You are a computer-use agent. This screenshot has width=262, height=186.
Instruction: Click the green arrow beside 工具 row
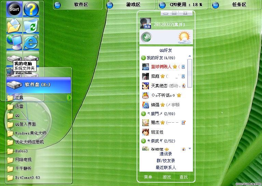click(x=69, y=98)
